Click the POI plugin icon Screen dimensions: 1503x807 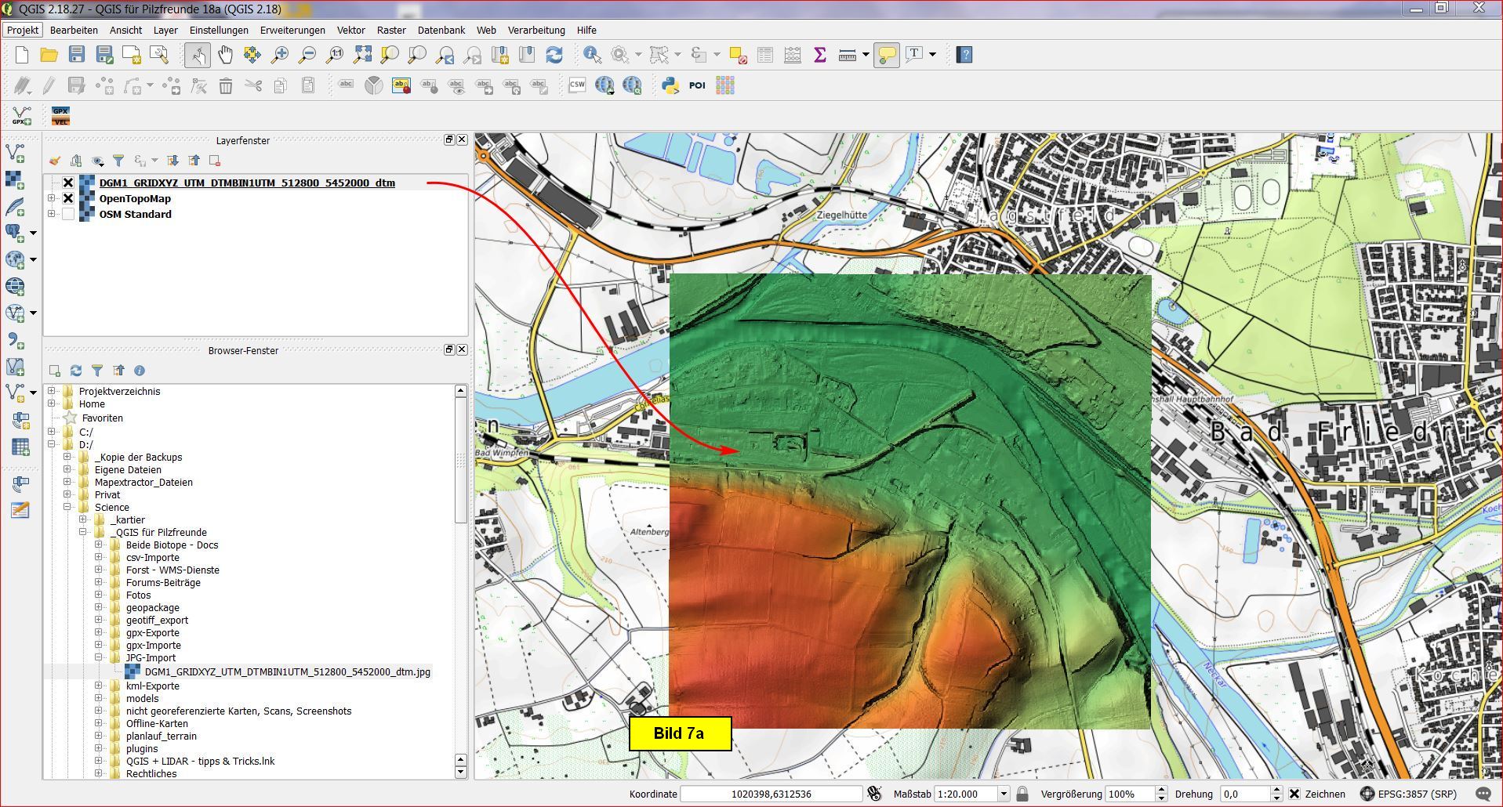coord(697,85)
